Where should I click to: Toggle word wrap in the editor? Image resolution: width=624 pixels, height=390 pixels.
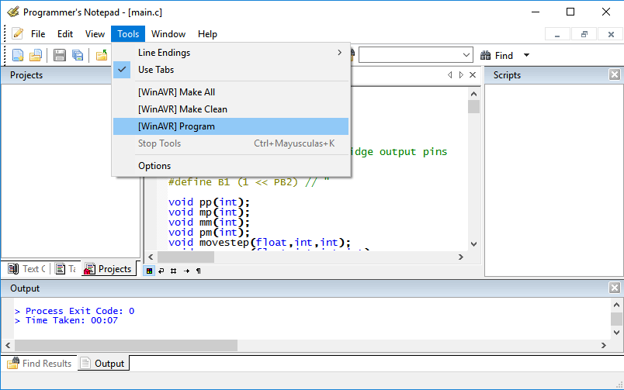pyautogui.click(x=161, y=271)
